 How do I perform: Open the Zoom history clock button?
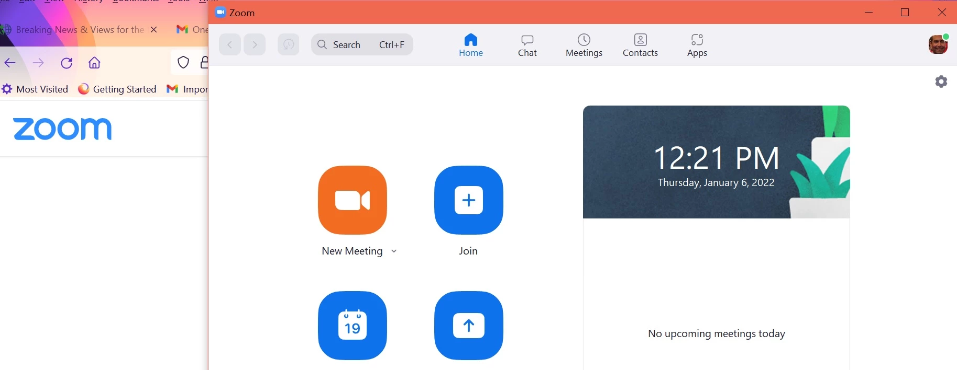[289, 44]
